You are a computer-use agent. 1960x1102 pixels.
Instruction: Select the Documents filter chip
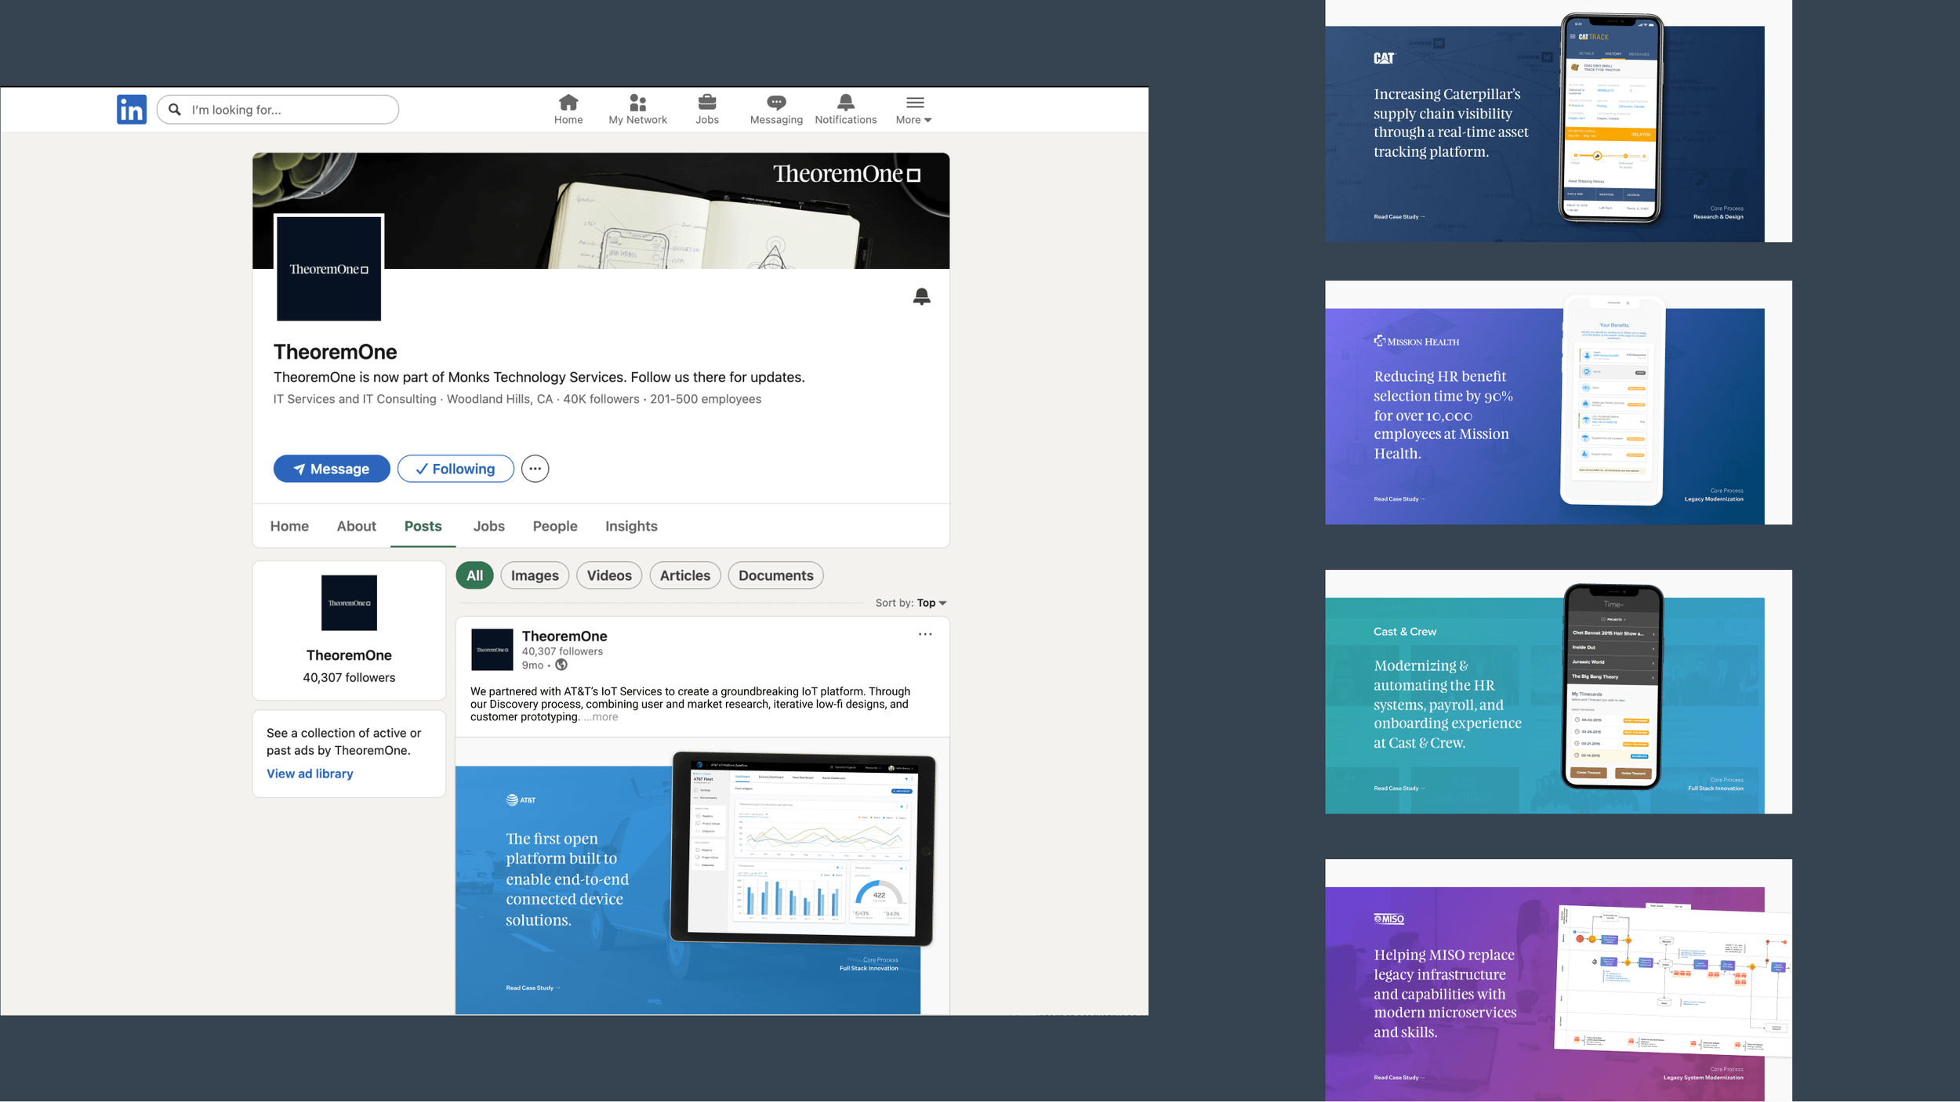coord(776,575)
